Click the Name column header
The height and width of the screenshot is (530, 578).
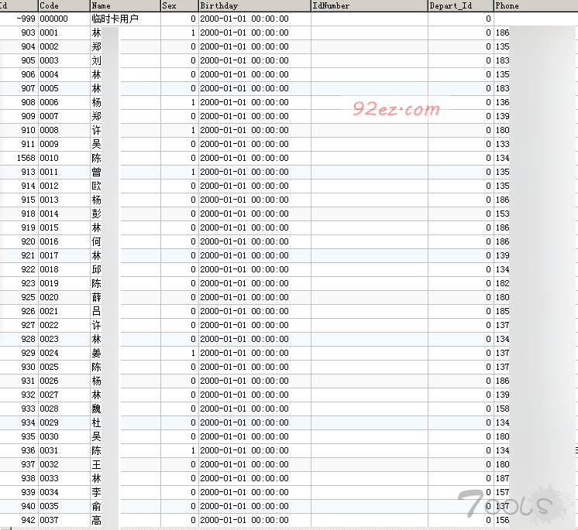coord(126,5)
